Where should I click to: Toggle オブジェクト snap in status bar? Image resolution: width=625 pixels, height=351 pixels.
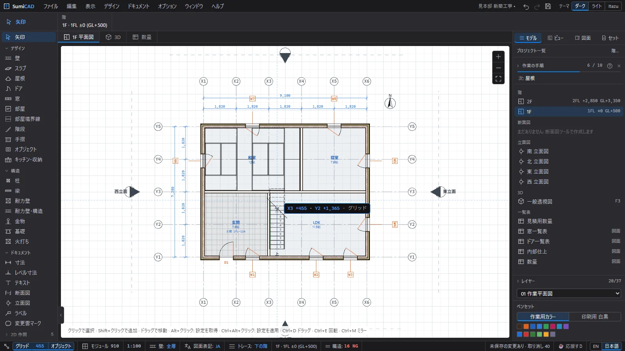(61, 346)
